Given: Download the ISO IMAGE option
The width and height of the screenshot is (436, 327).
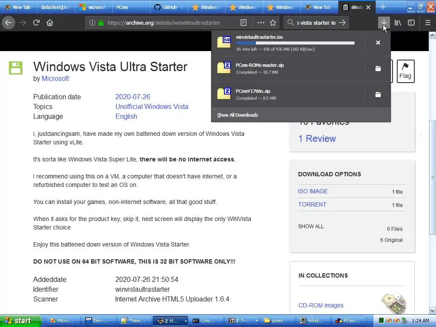Looking at the screenshot, I should [x=313, y=191].
